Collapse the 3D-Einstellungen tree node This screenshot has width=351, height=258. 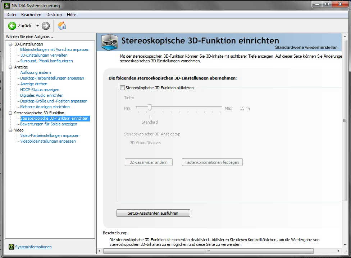tap(10, 44)
